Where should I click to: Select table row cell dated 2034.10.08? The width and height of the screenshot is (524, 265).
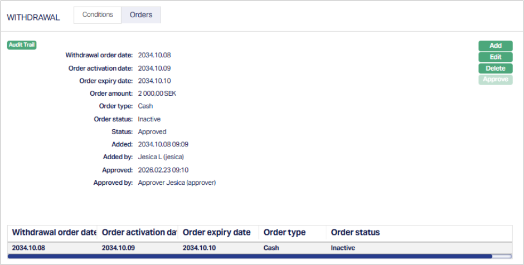(x=28, y=248)
